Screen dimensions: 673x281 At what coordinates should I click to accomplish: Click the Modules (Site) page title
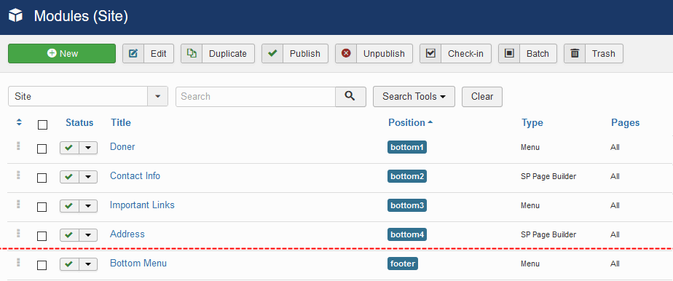pyautogui.click(x=81, y=16)
